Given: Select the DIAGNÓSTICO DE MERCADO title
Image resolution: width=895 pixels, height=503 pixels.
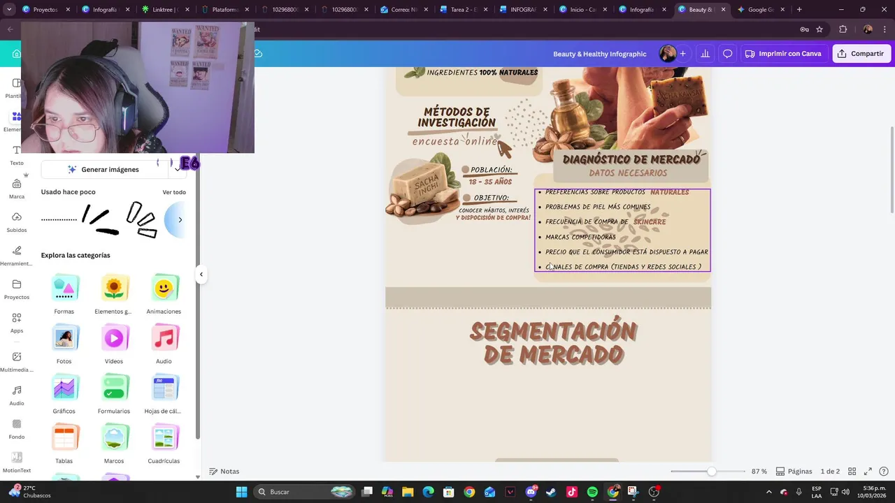Looking at the screenshot, I should click(631, 159).
